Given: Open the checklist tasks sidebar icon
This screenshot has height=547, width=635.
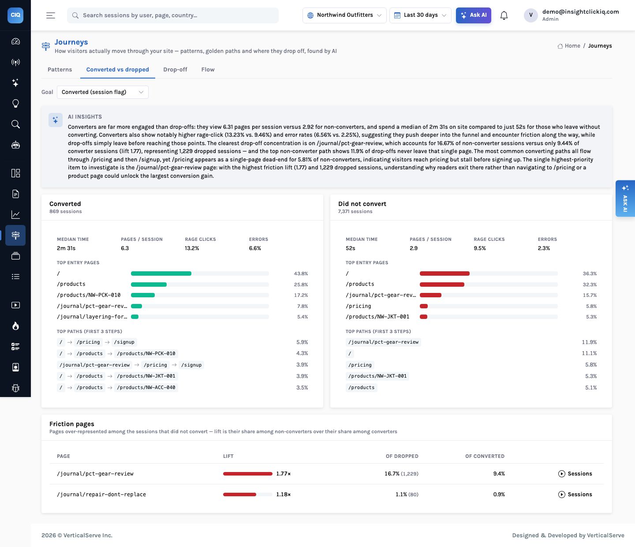Looking at the screenshot, I should coord(15,347).
